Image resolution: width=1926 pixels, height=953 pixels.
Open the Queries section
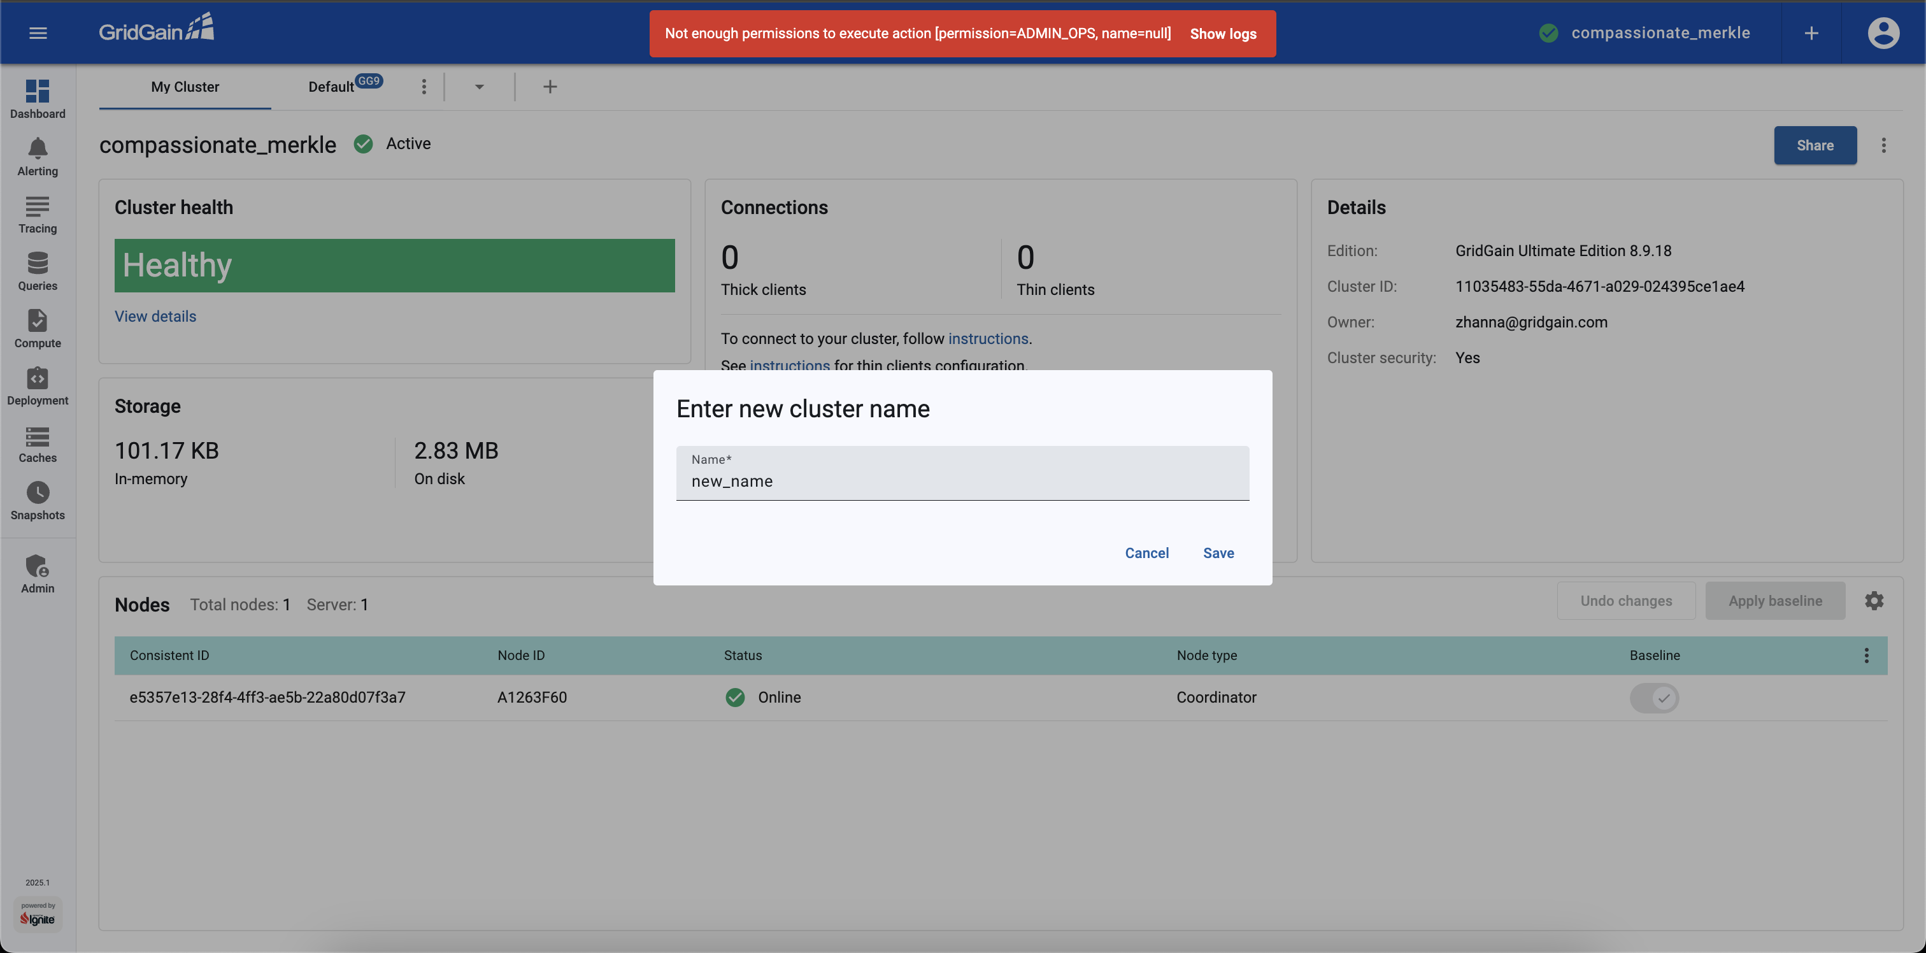point(38,271)
